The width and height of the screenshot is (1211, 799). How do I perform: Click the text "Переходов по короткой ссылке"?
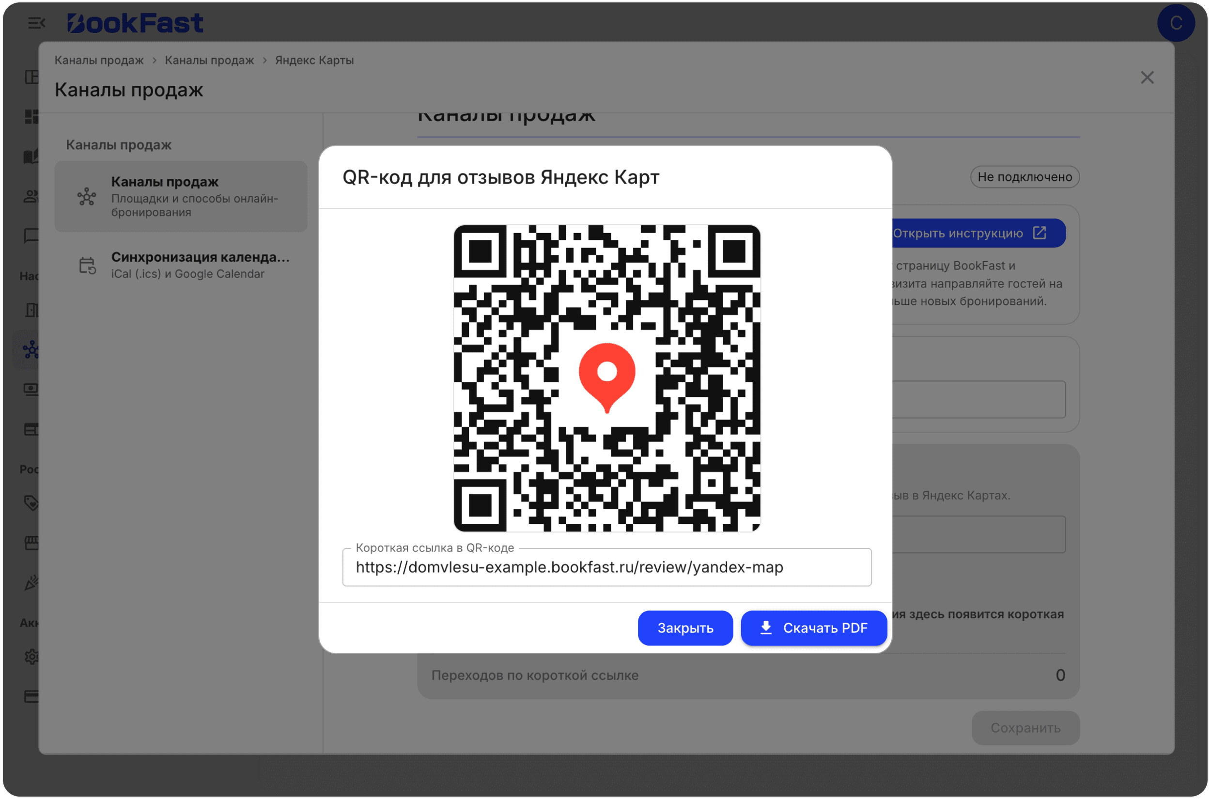534,675
